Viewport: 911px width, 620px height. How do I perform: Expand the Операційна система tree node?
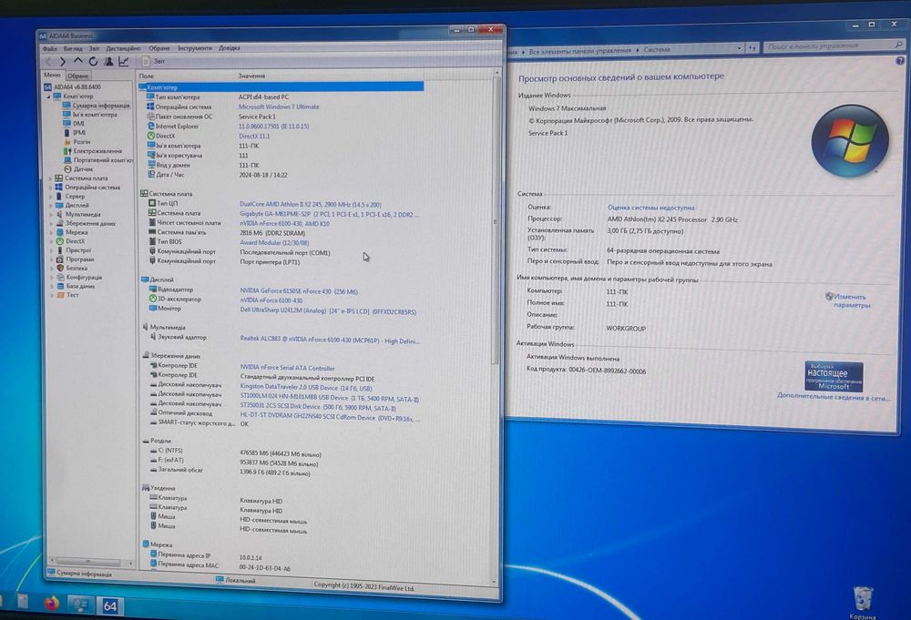click(50, 188)
